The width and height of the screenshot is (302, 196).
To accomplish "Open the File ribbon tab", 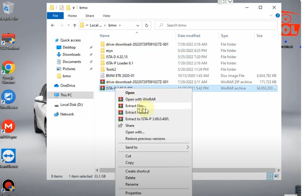I will (x=55, y=16).
